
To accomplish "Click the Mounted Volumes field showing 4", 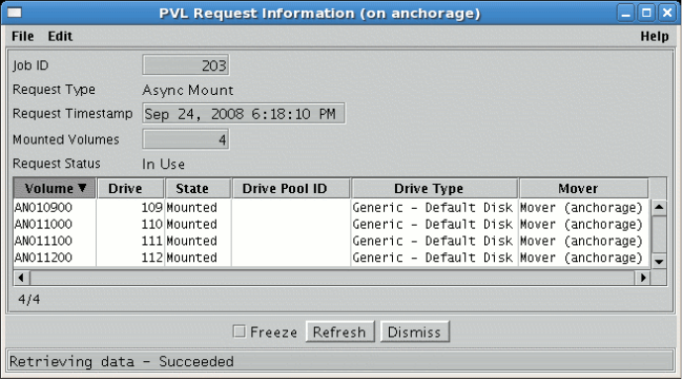I will 186,140.
